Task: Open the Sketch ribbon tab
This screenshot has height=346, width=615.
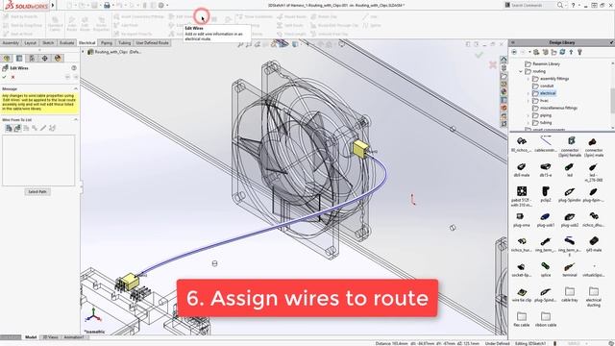Action: click(x=48, y=42)
